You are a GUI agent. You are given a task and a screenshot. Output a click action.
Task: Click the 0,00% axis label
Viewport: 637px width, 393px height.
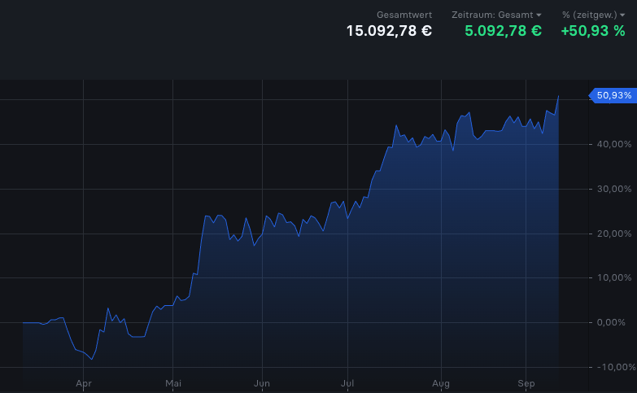tap(611, 322)
